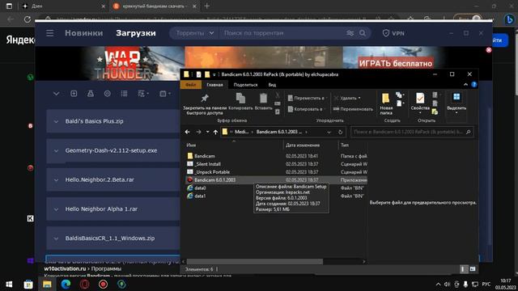Viewport: 518px width, 291px height.
Task: Click the list view icon in torrent toolbar
Action: pyautogui.click(x=124, y=94)
